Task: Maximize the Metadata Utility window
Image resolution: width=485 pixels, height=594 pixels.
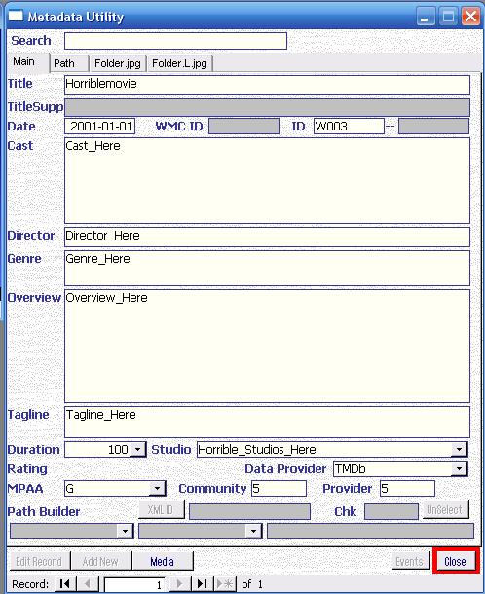Action: pos(448,17)
